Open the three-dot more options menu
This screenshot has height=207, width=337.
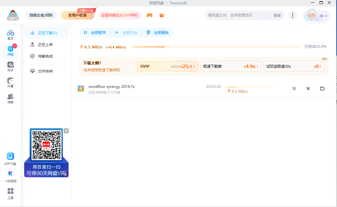coord(293,15)
